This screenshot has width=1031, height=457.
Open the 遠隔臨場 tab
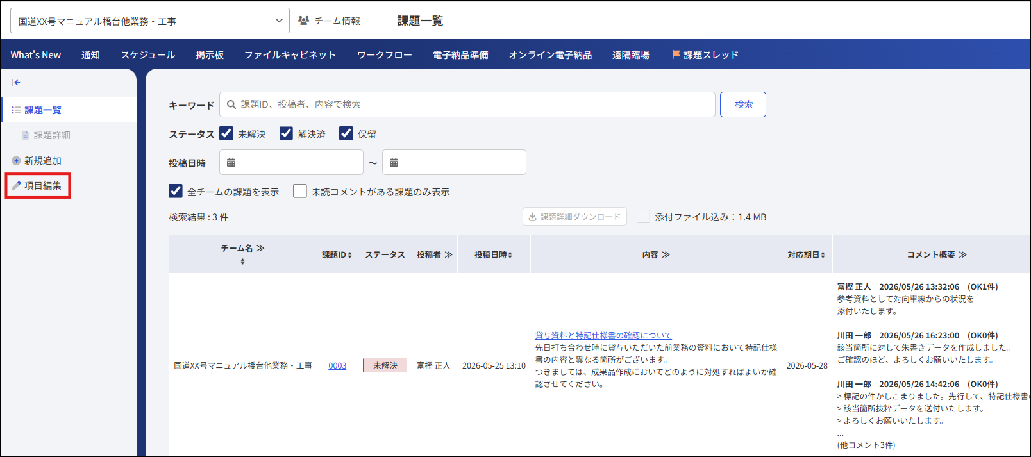click(630, 55)
